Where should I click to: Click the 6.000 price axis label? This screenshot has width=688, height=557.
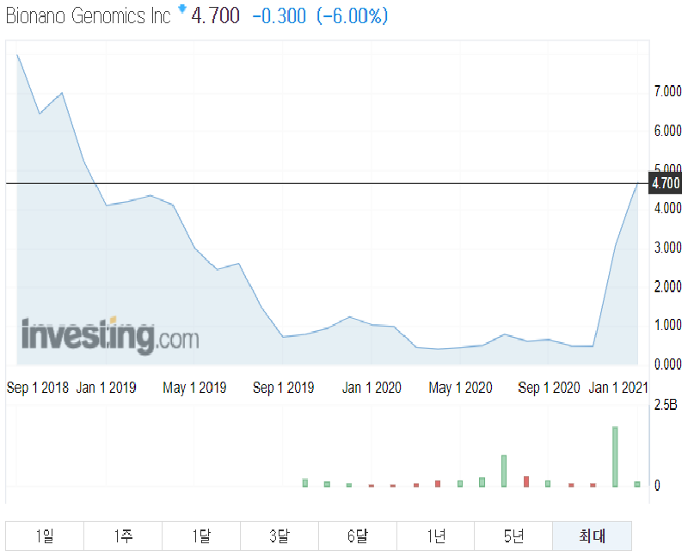click(x=668, y=131)
